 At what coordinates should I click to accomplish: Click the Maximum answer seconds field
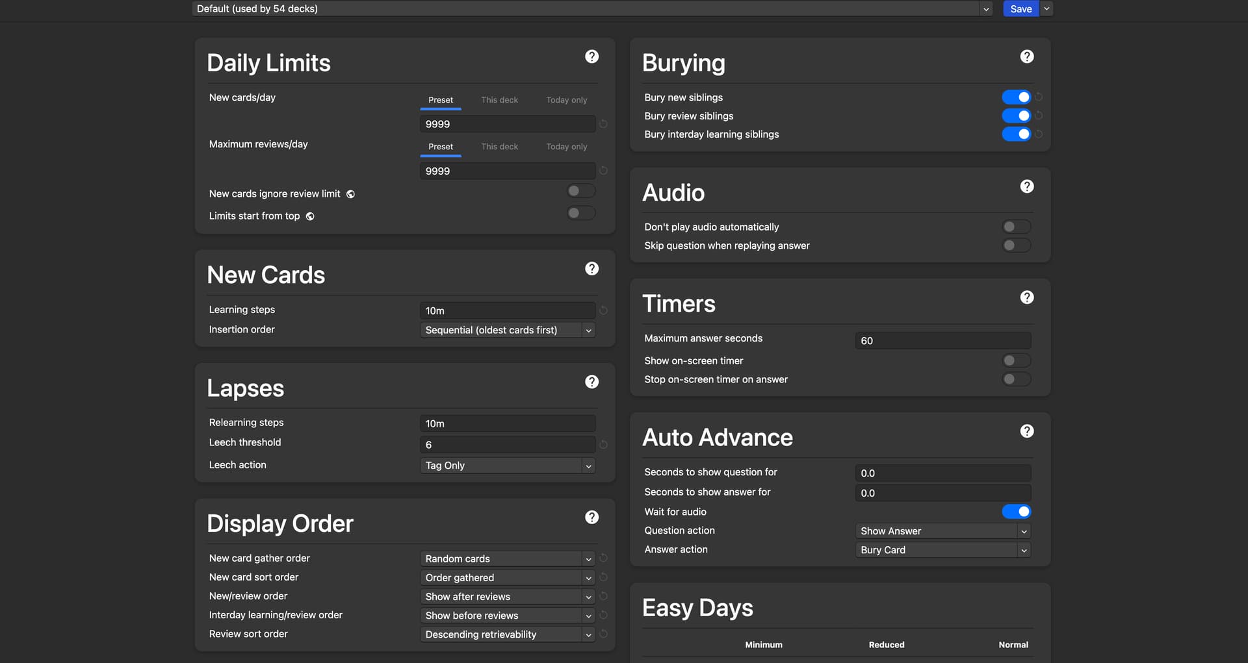(x=942, y=341)
